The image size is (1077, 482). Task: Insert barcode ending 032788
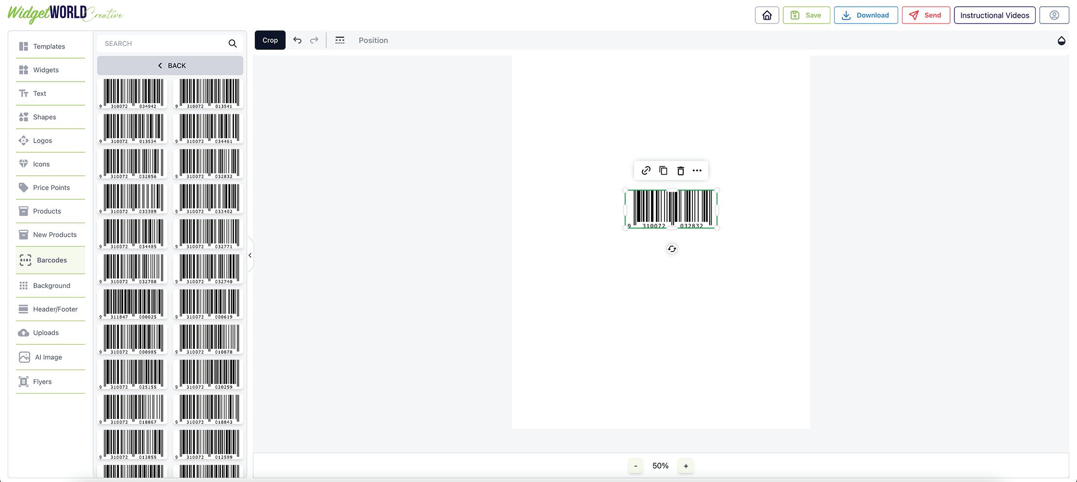133,269
